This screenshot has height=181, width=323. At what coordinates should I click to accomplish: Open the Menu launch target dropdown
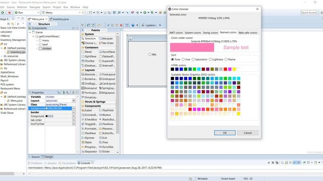(x=80, y=13)
